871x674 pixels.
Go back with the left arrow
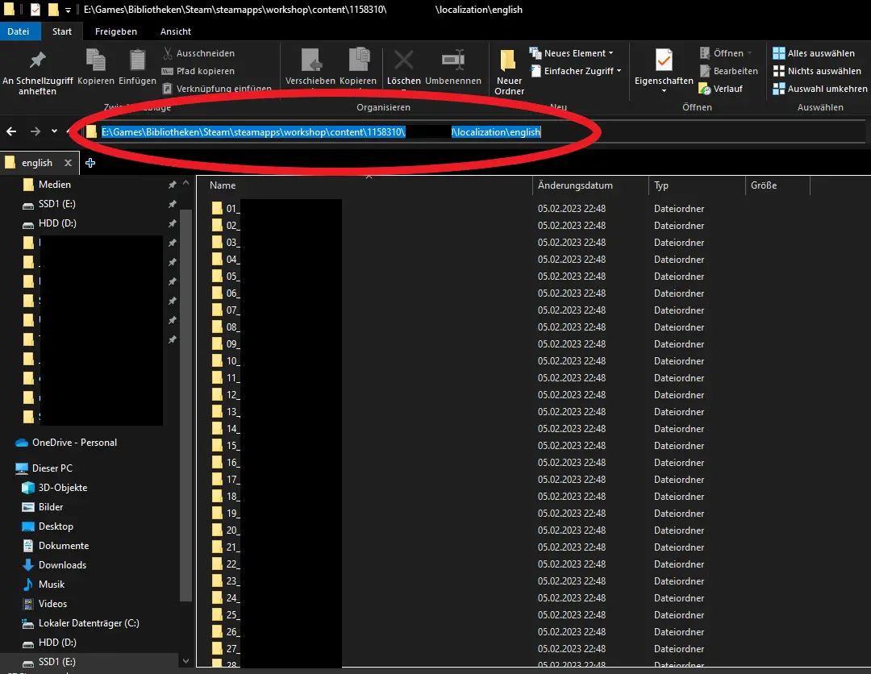11,131
